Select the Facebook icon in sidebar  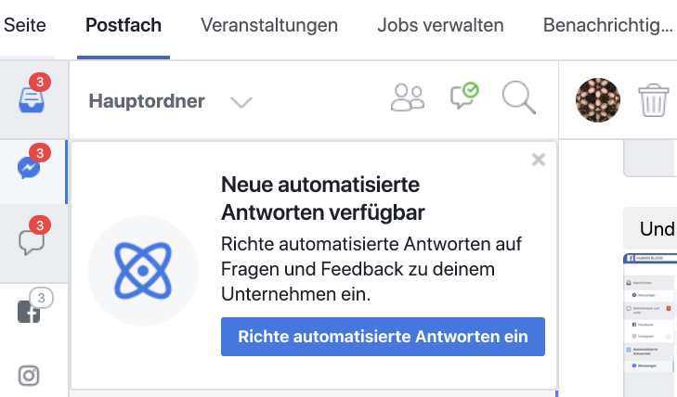click(x=31, y=311)
